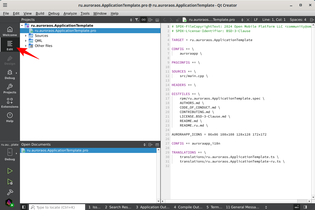Open the filter tree menu in Projects panel

[137, 20]
